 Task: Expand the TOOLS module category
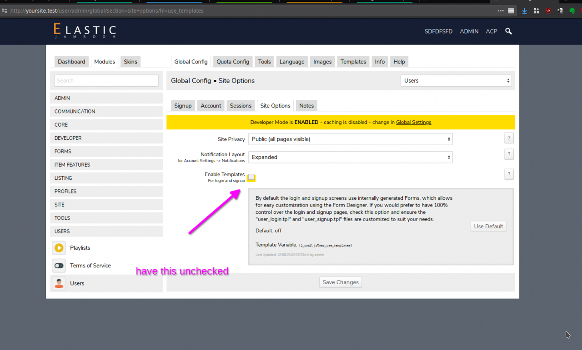pyautogui.click(x=106, y=218)
